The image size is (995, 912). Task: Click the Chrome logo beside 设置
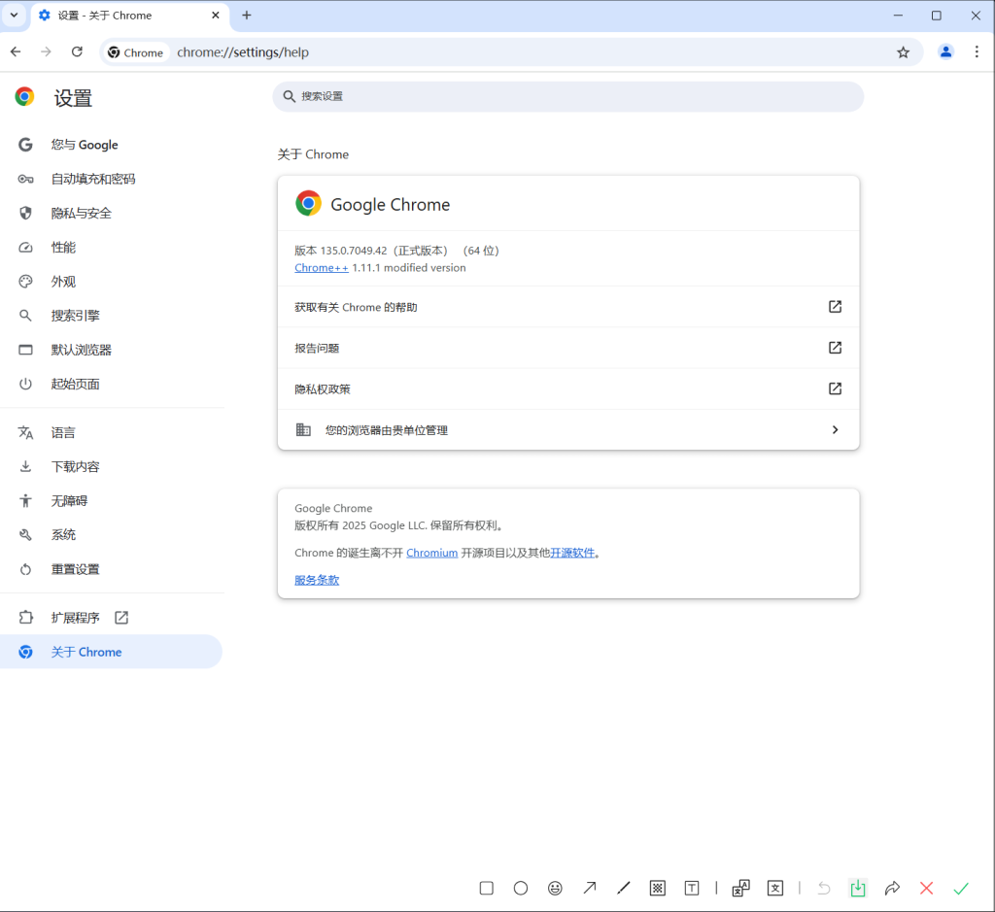pyautogui.click(x=24, y=96)
